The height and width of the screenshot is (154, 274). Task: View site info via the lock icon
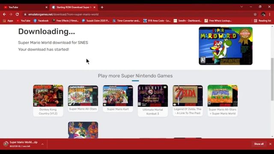25,14
